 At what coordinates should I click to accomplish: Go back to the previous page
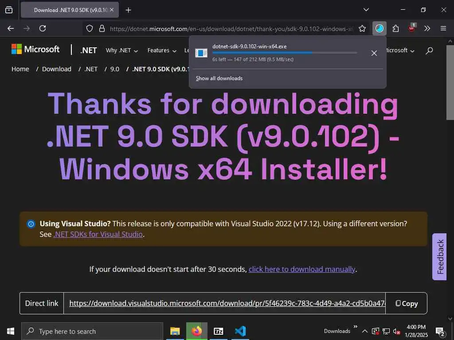[11, 28]
